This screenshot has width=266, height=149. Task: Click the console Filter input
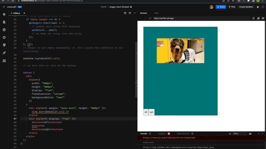pos(239,134)
